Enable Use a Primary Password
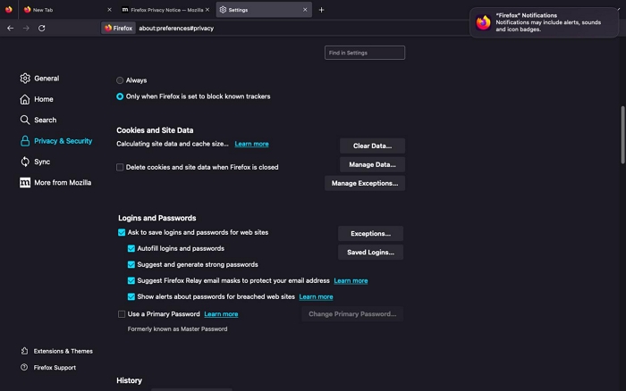Screen dimensions: 626x391 [122, 314]
